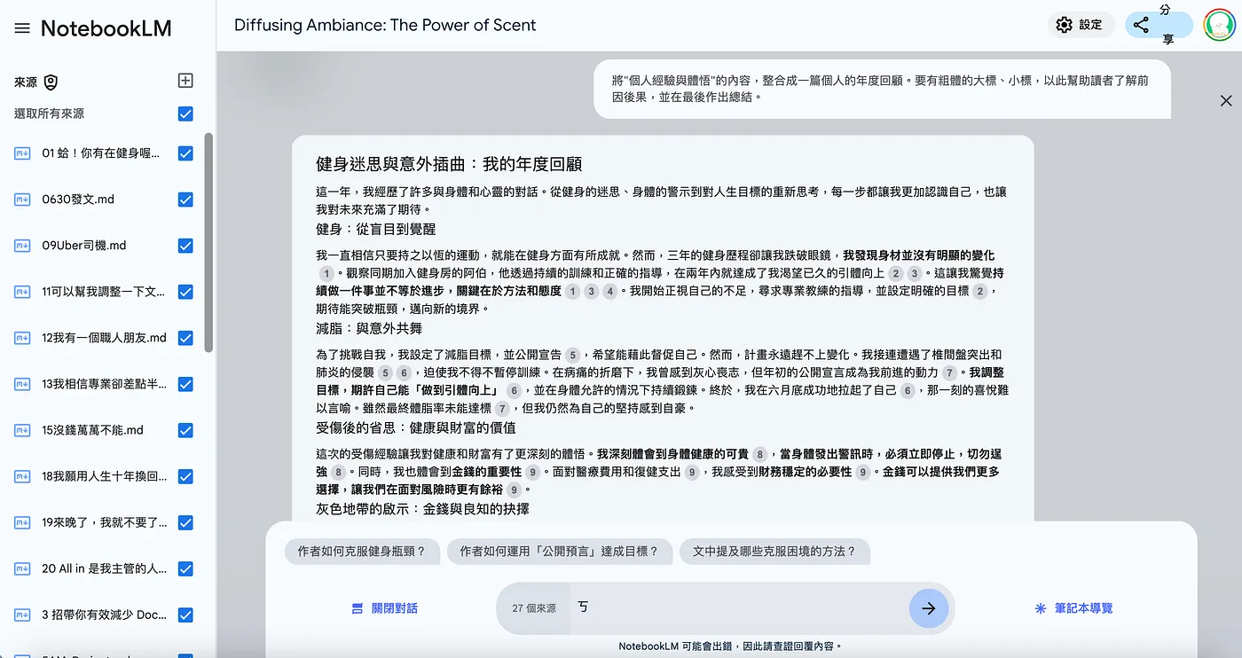Screen dimensions: 1242x658
Task: Click the share icon button
Action: point(1141,25)
